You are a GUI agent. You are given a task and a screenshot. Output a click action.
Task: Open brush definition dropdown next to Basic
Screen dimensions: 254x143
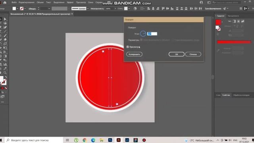click(x=88, y=9)
